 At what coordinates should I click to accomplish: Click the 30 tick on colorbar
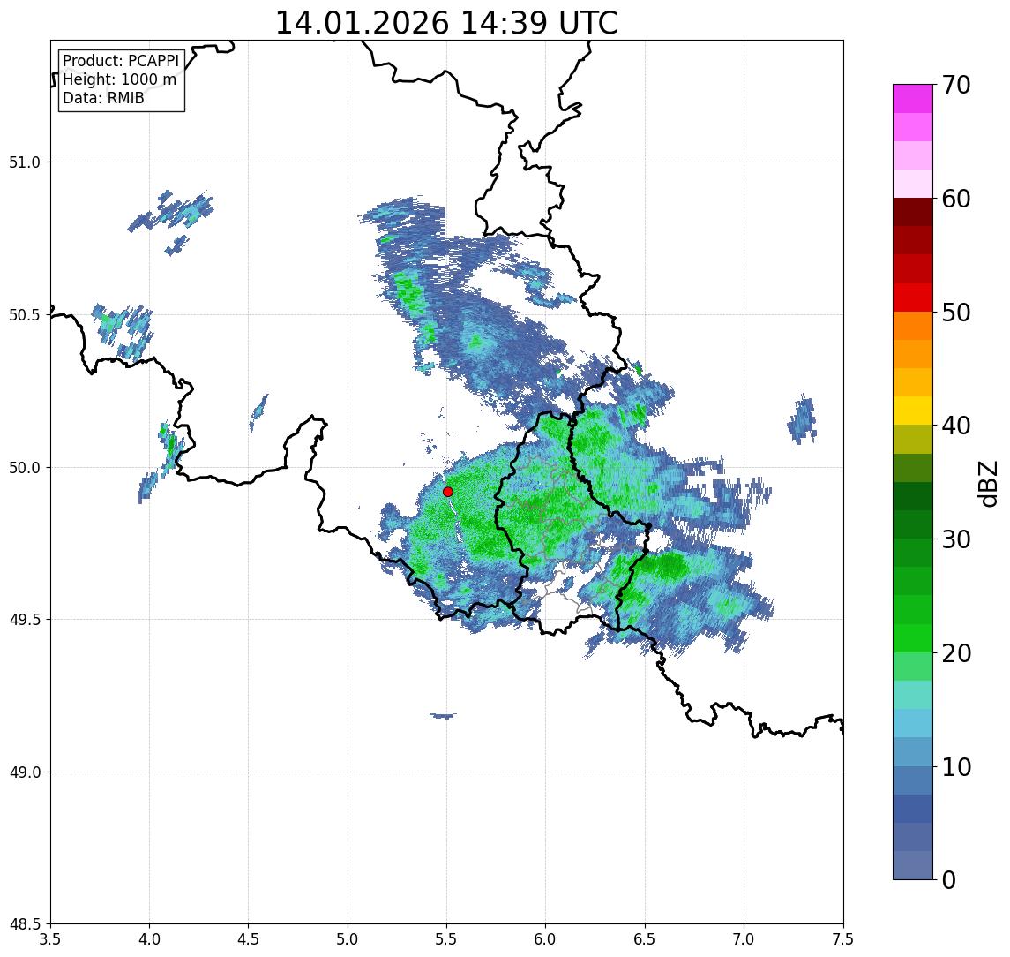(956, 539)
